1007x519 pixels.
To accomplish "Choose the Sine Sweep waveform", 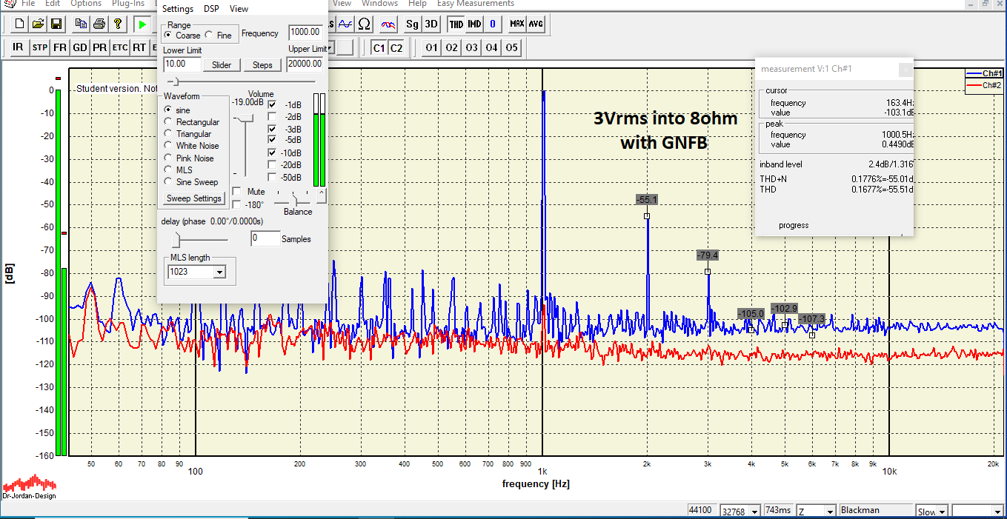I will (168, 181).
